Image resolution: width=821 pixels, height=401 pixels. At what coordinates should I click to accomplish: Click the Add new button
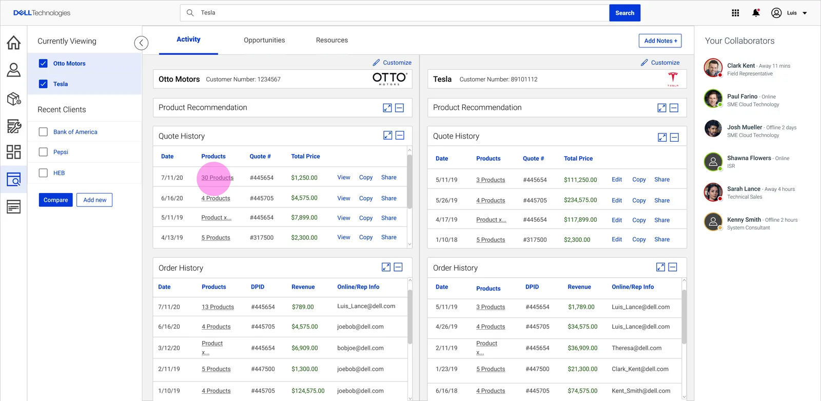[x=95, y=200]
